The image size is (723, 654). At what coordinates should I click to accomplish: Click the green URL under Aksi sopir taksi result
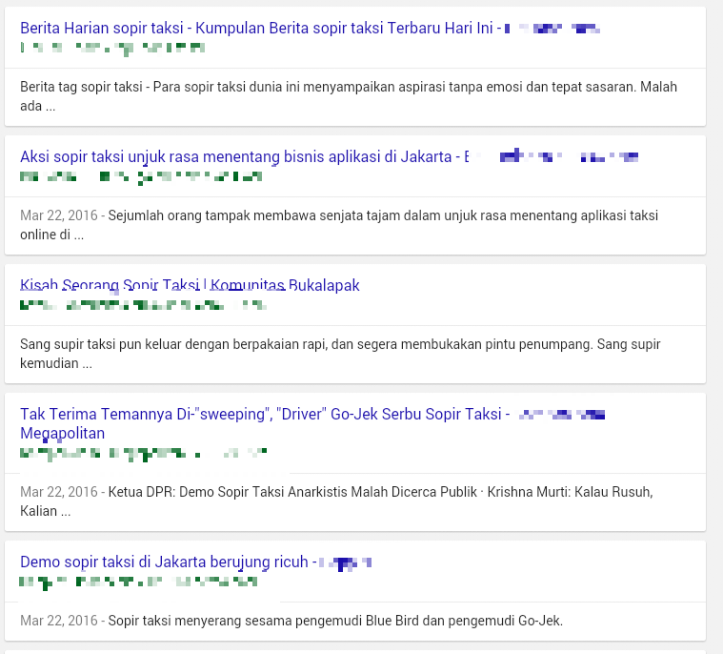pos(141,176)
